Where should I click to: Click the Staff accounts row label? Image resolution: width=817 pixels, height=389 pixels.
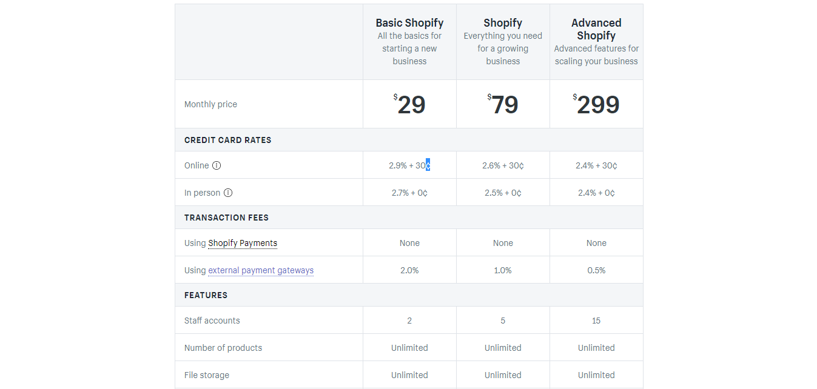pos(212,320)
